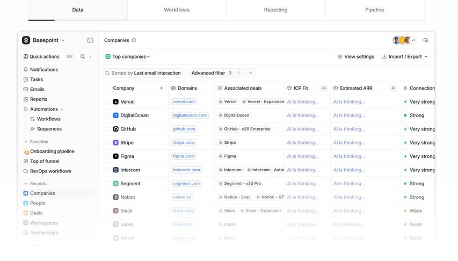
Task: Click the DigitalOcean company logo
Action: pyautogui.click(x=115, y=115)
